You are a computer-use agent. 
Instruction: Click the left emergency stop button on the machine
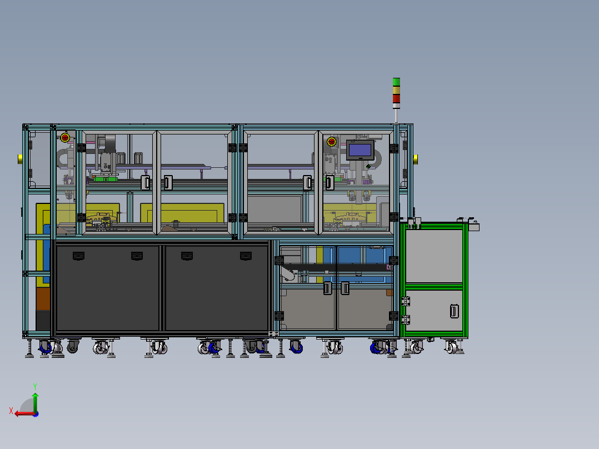pyautogui.click(x=65, y=137)
